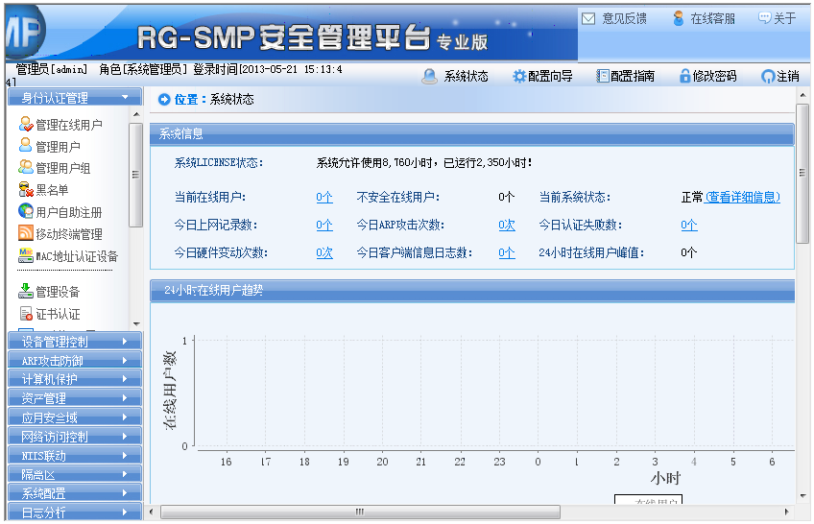814x524 pixels.
Task: Click the horizontal scrollbar thumb at bottom
Action: [360, 512]
